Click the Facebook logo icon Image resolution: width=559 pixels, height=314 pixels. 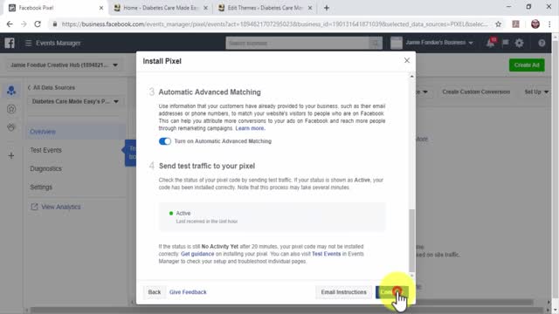[x=10, y=43]
